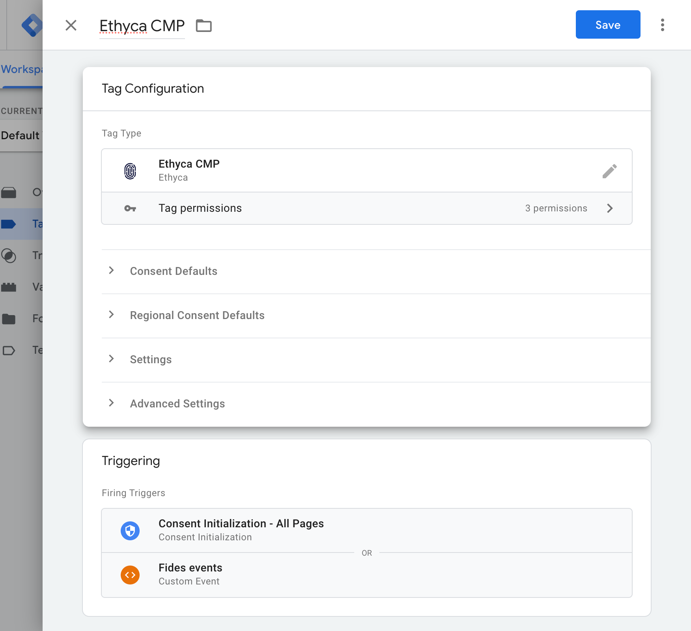Viewport: 691px width, 631px height.
Task: Select Variables icon in left sidebar
Action: coord(9,287)
